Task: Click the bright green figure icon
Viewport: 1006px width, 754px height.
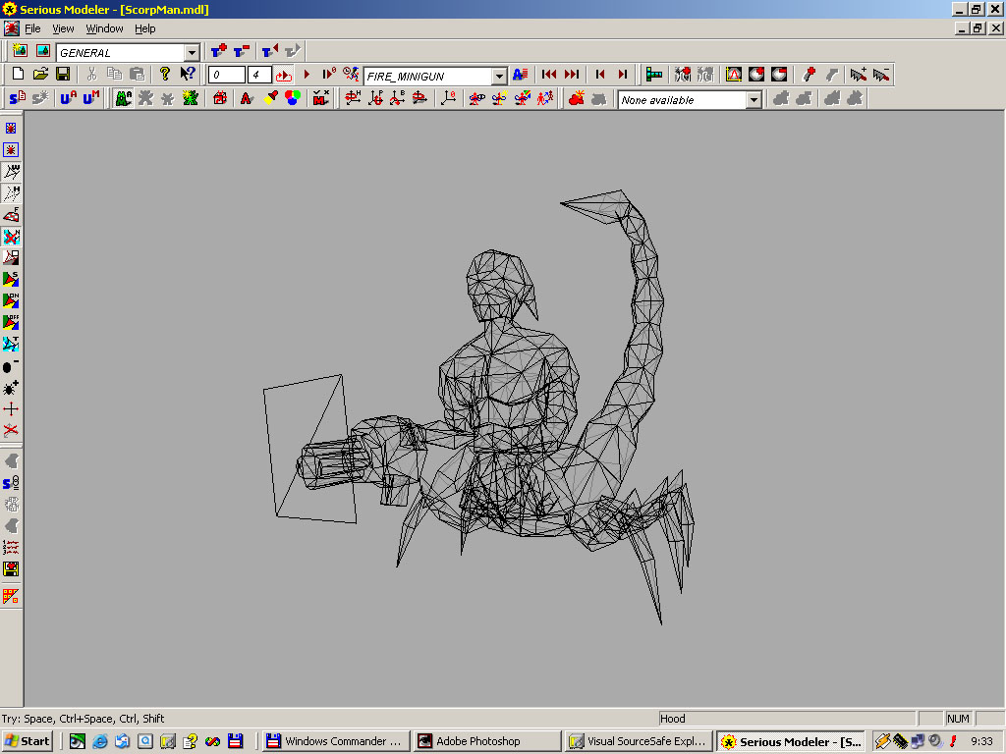Action: point(190,98)
